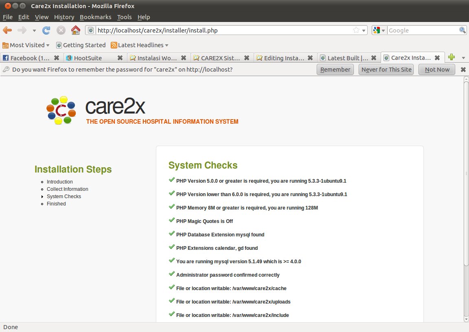Screen dimensions: 469x332
Task: Open the View menu
Action: coord(42,17)
